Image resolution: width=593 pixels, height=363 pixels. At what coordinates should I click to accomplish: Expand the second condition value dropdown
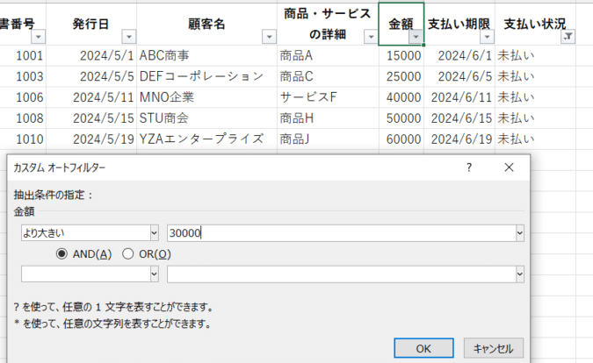[x=520, y=274]
